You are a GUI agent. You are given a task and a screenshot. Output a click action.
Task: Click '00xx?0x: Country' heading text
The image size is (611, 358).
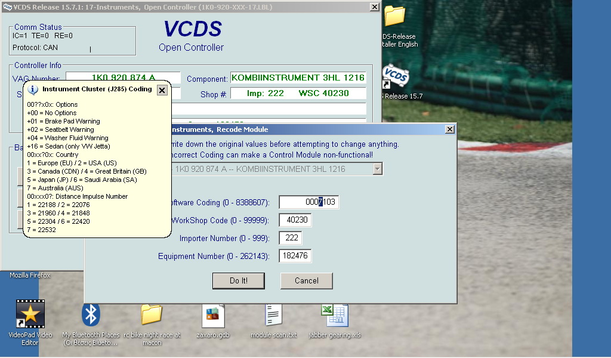[53, 155]
